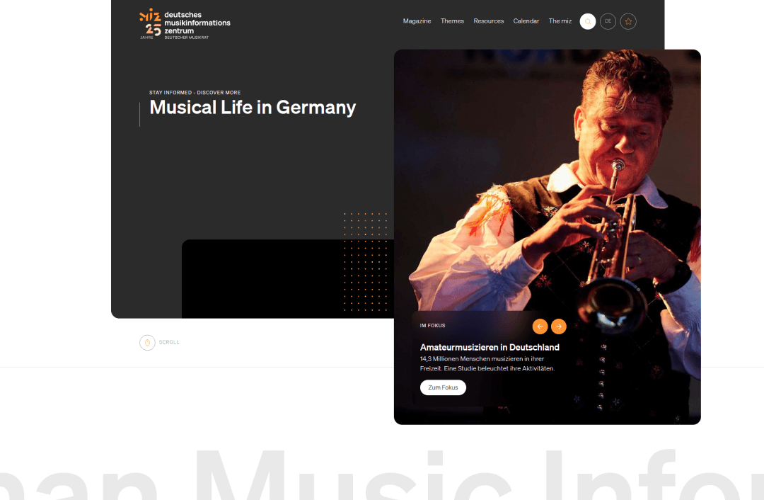Click the miz 25 Jahre logo emblem
This screenshot has height=500, width=764.
[150, 23]
